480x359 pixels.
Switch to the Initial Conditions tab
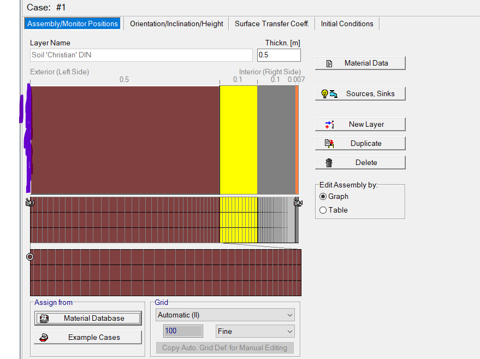click(x=347, y=24)
